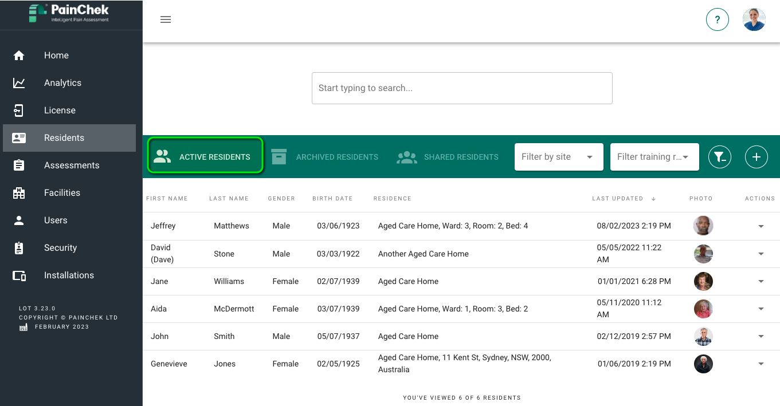Open the Filter by site dropdown

click(559, 157)
